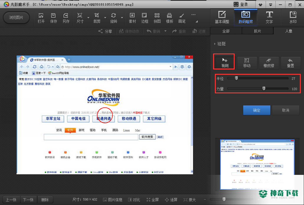This screenshot has height=205, width=304.
Task: Select the 画笔 brush tool
Action: (182, 18)
